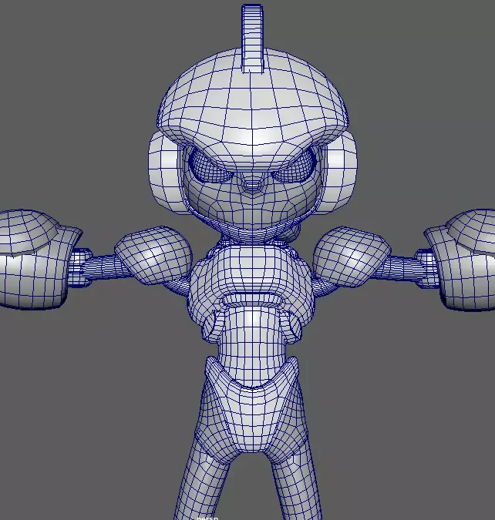
Task: Select the earpiece on the right of the view
Action: pyautogui.click(x=340, y=171)
